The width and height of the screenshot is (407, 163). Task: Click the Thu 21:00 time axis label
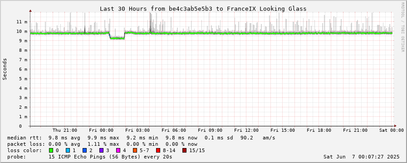pyautogui.click(x=64, y=130)
